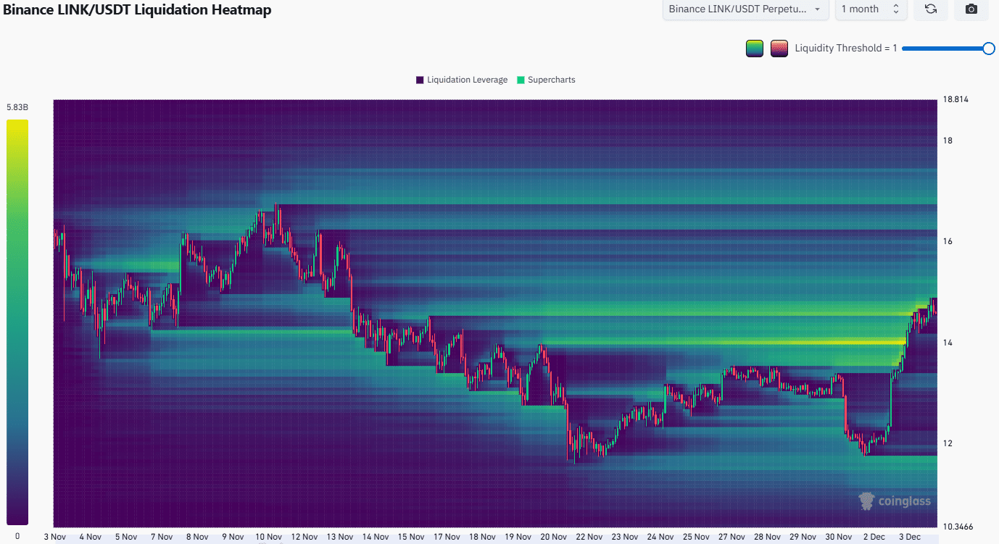Viewport: 999px width, 544px height.
Task: Click the vertical color scale bar
Action: tap(17, 322)
